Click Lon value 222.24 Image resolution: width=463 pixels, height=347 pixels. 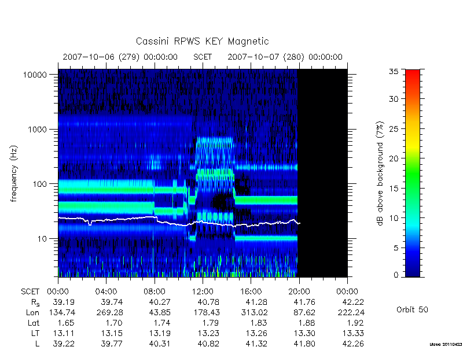point(351,312)
